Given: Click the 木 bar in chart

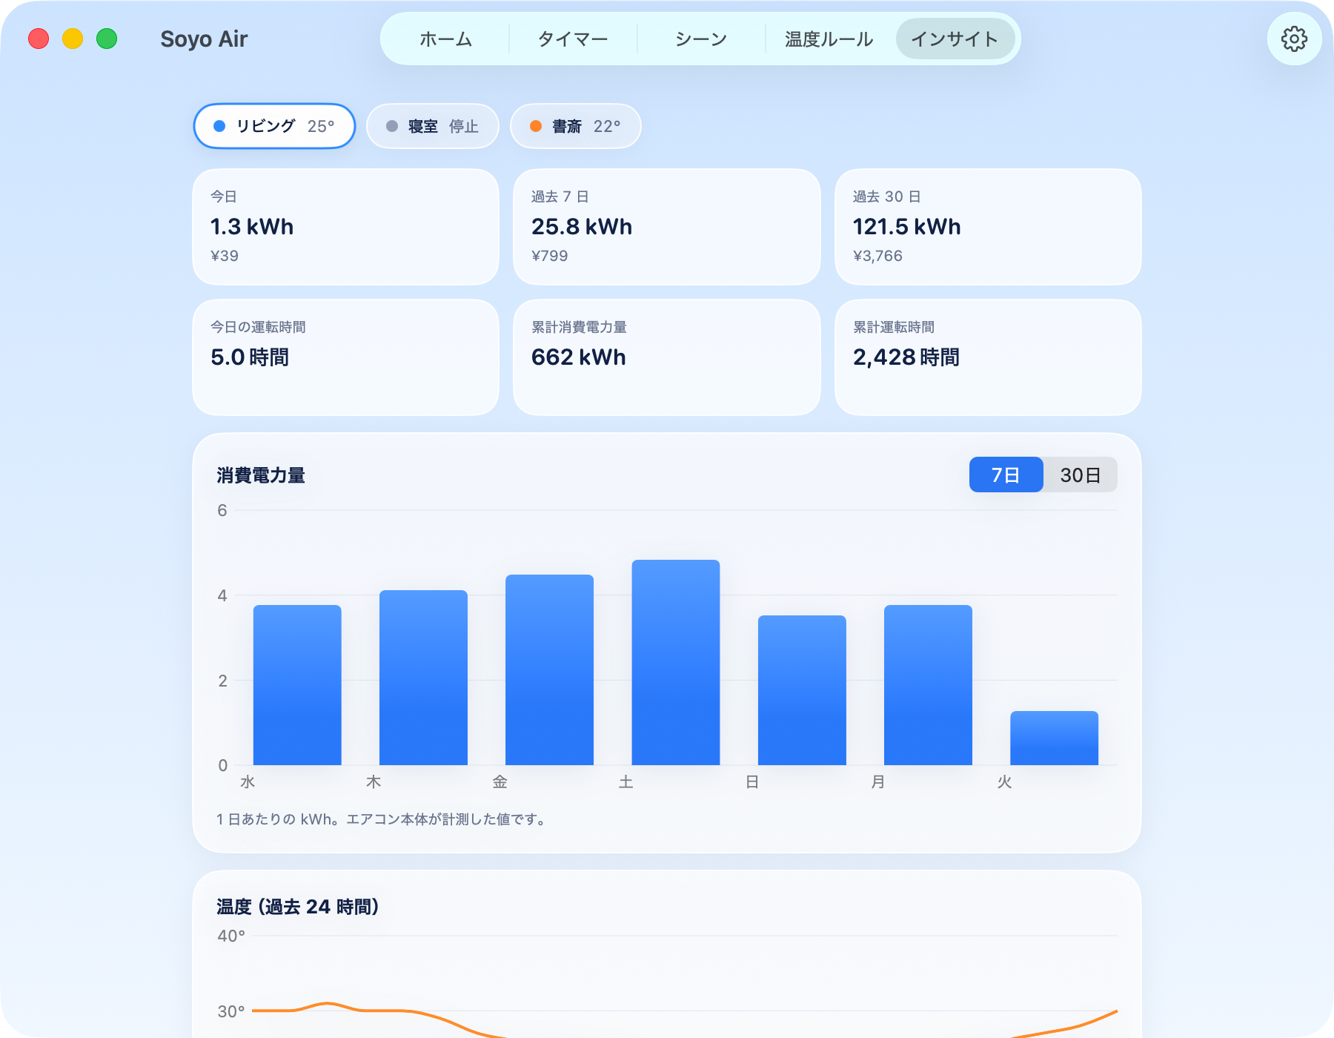Looking at the screenshot, I should tap(423, 678).
